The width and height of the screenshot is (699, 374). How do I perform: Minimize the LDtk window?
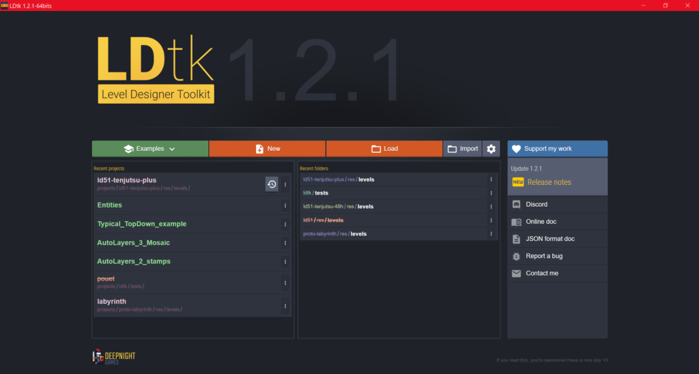pos(643,5)
